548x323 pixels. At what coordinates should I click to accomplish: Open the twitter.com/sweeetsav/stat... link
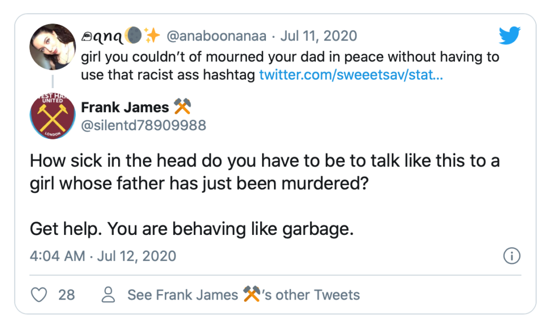[351, 75]
